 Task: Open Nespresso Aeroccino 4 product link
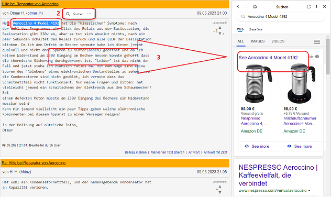click(253, 121)
